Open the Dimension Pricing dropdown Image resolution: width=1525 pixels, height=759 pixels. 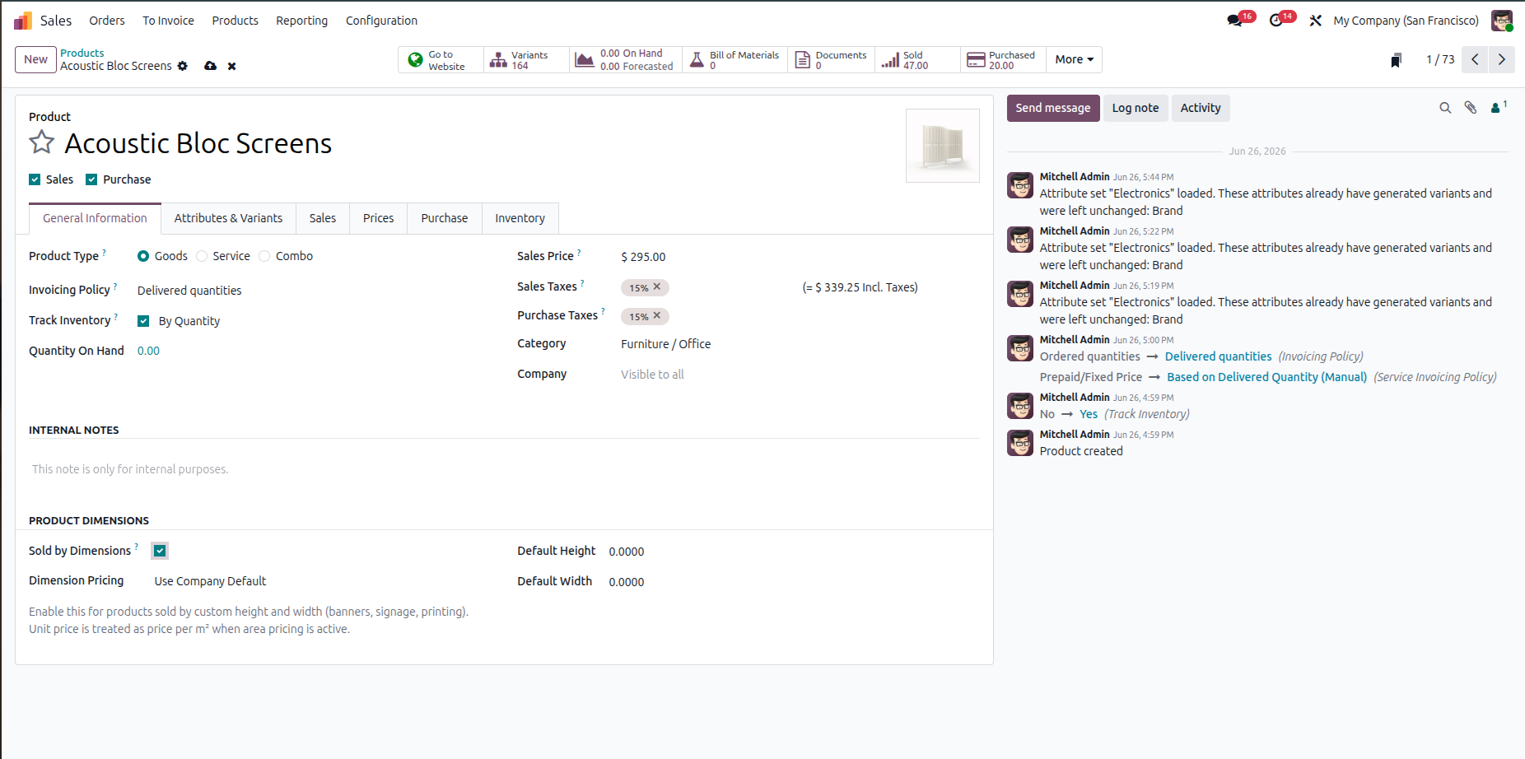(x=321, y=581)
